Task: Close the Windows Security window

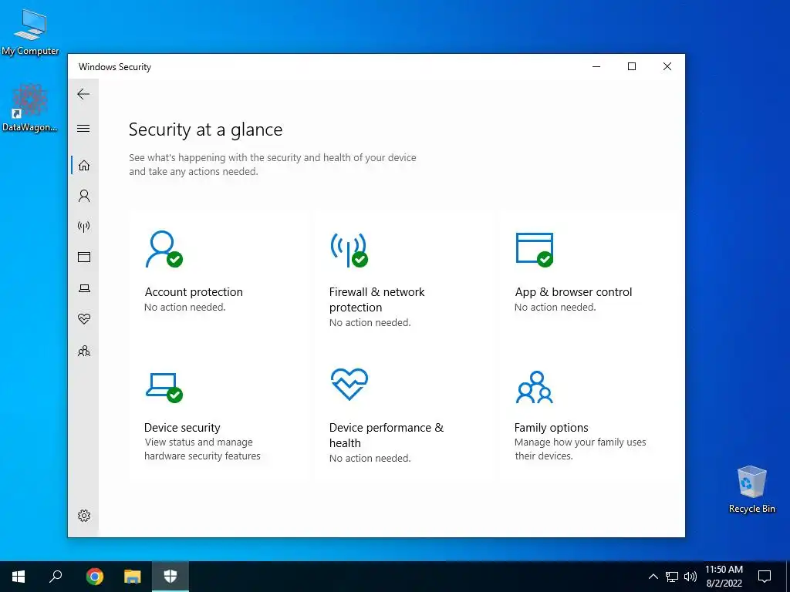Action: tap(667, 66)
